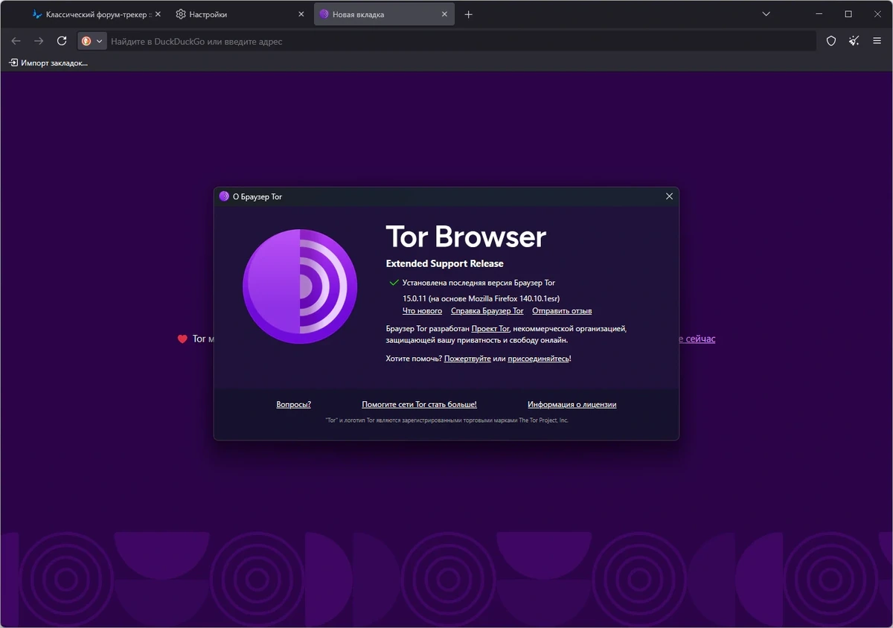Open the shield security level icon
Viewport: 893px width, 628px height.
click(831, 41)
